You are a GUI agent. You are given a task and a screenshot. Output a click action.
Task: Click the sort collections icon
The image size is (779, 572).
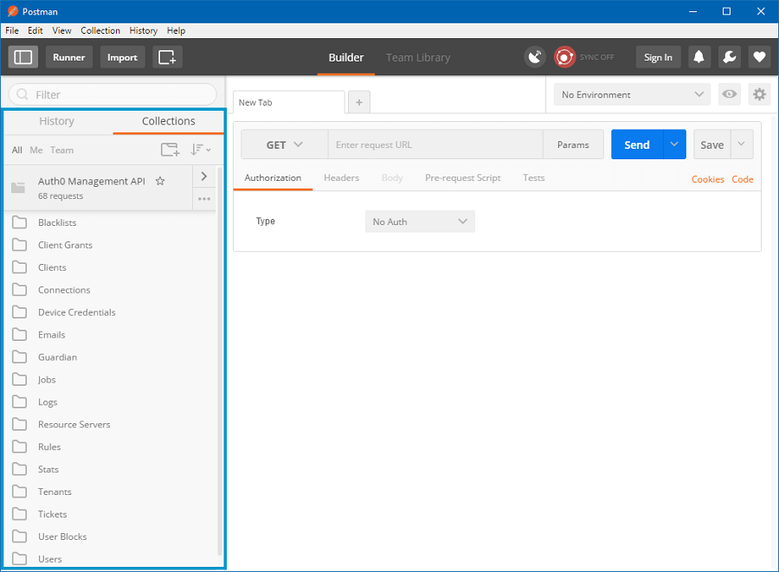[x=199, y=149]
